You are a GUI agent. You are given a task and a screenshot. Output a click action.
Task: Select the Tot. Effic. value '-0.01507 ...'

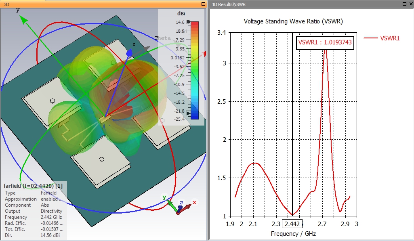tap(52, 229)
